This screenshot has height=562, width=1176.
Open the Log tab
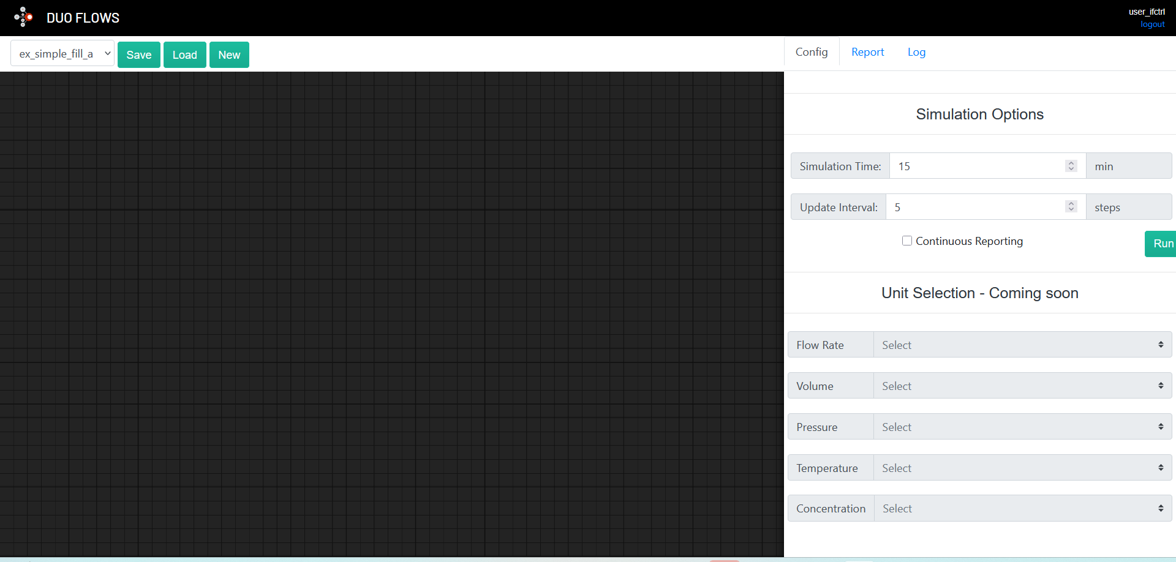[x=916, y=52]
